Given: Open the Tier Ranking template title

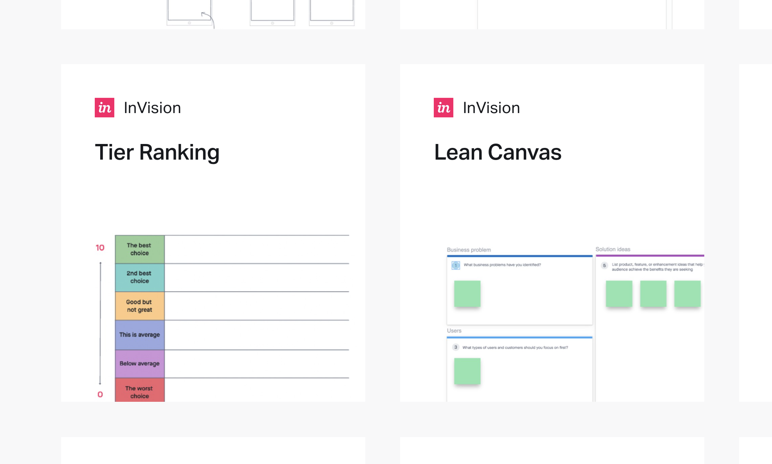Looking at the screenshot, I should click(x=157, y=152).
